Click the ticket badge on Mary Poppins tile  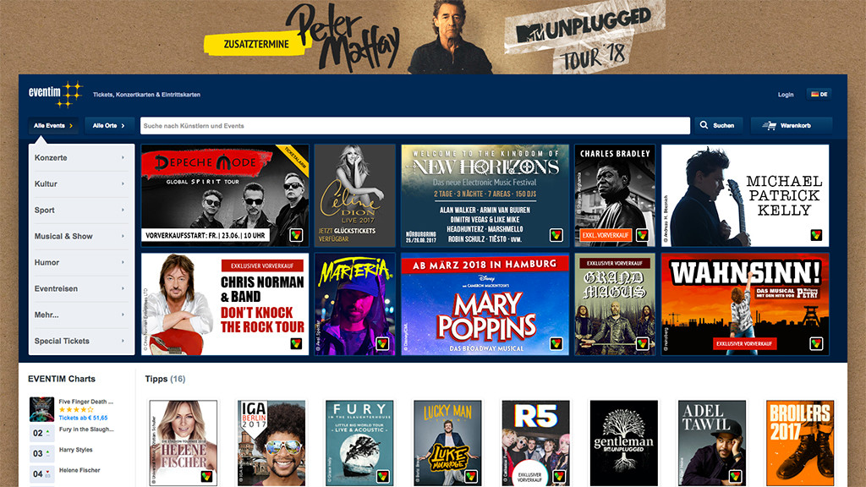coord(556,344)
